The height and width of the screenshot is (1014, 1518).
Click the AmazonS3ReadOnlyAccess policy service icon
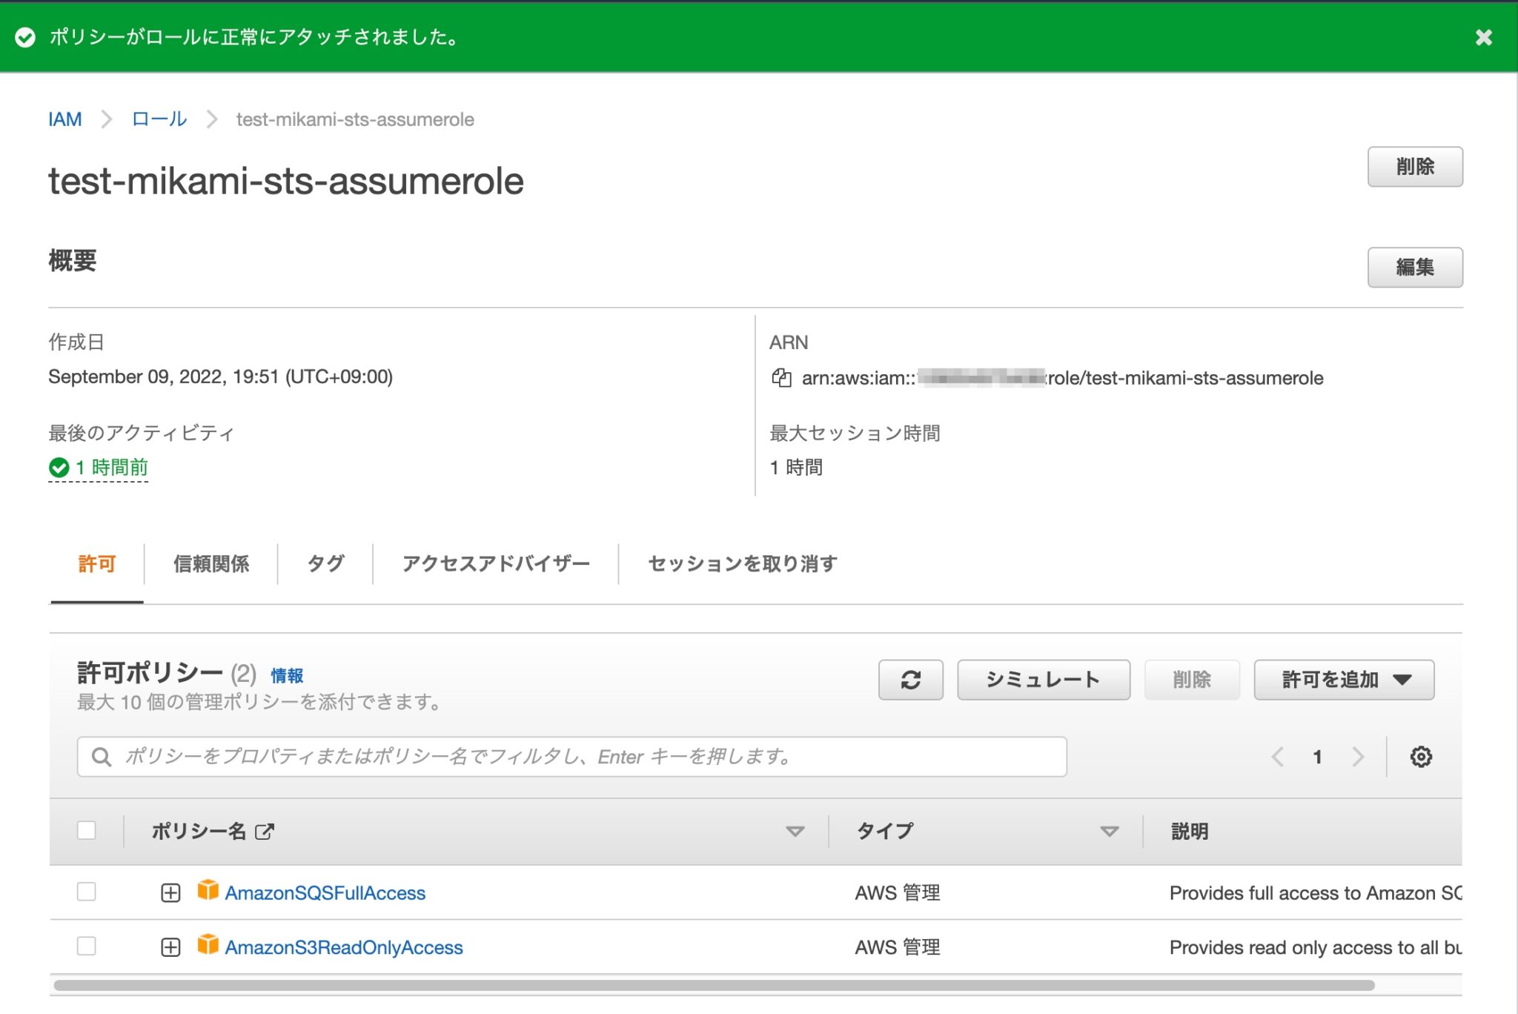pos(208,947)
